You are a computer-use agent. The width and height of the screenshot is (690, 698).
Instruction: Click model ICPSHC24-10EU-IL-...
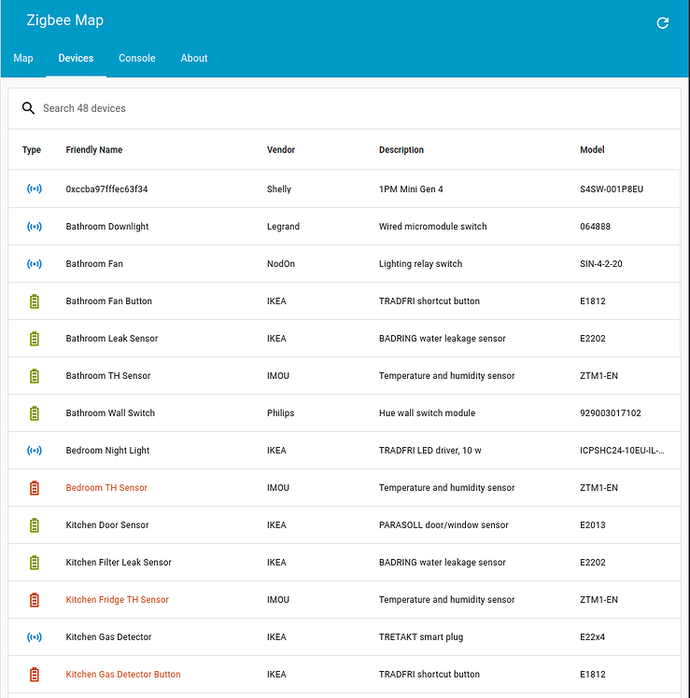click(622, 450)
